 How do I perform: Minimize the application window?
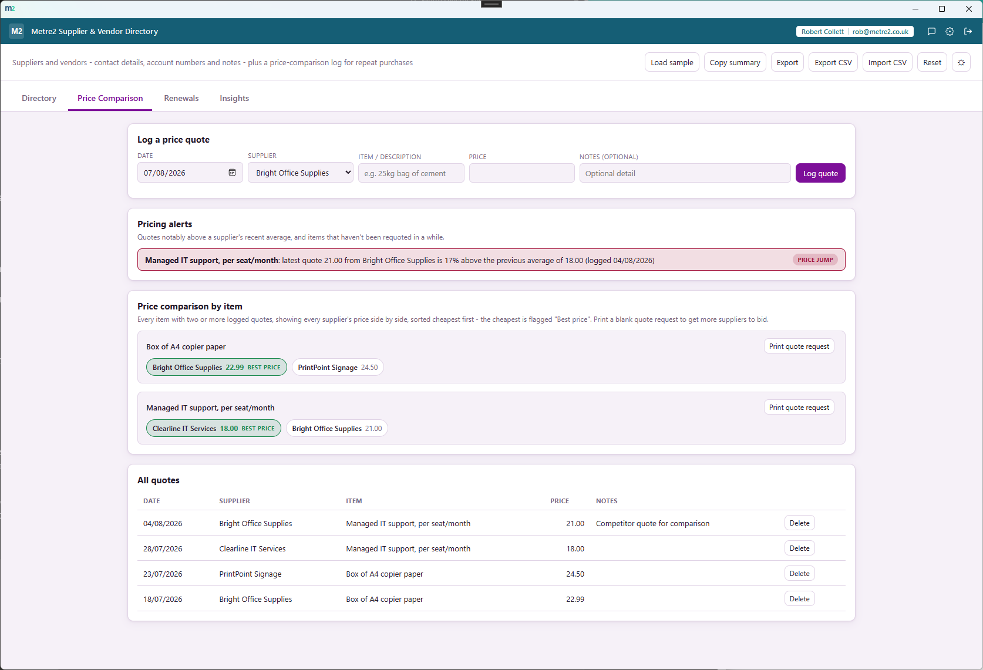(x=915, y=9)
